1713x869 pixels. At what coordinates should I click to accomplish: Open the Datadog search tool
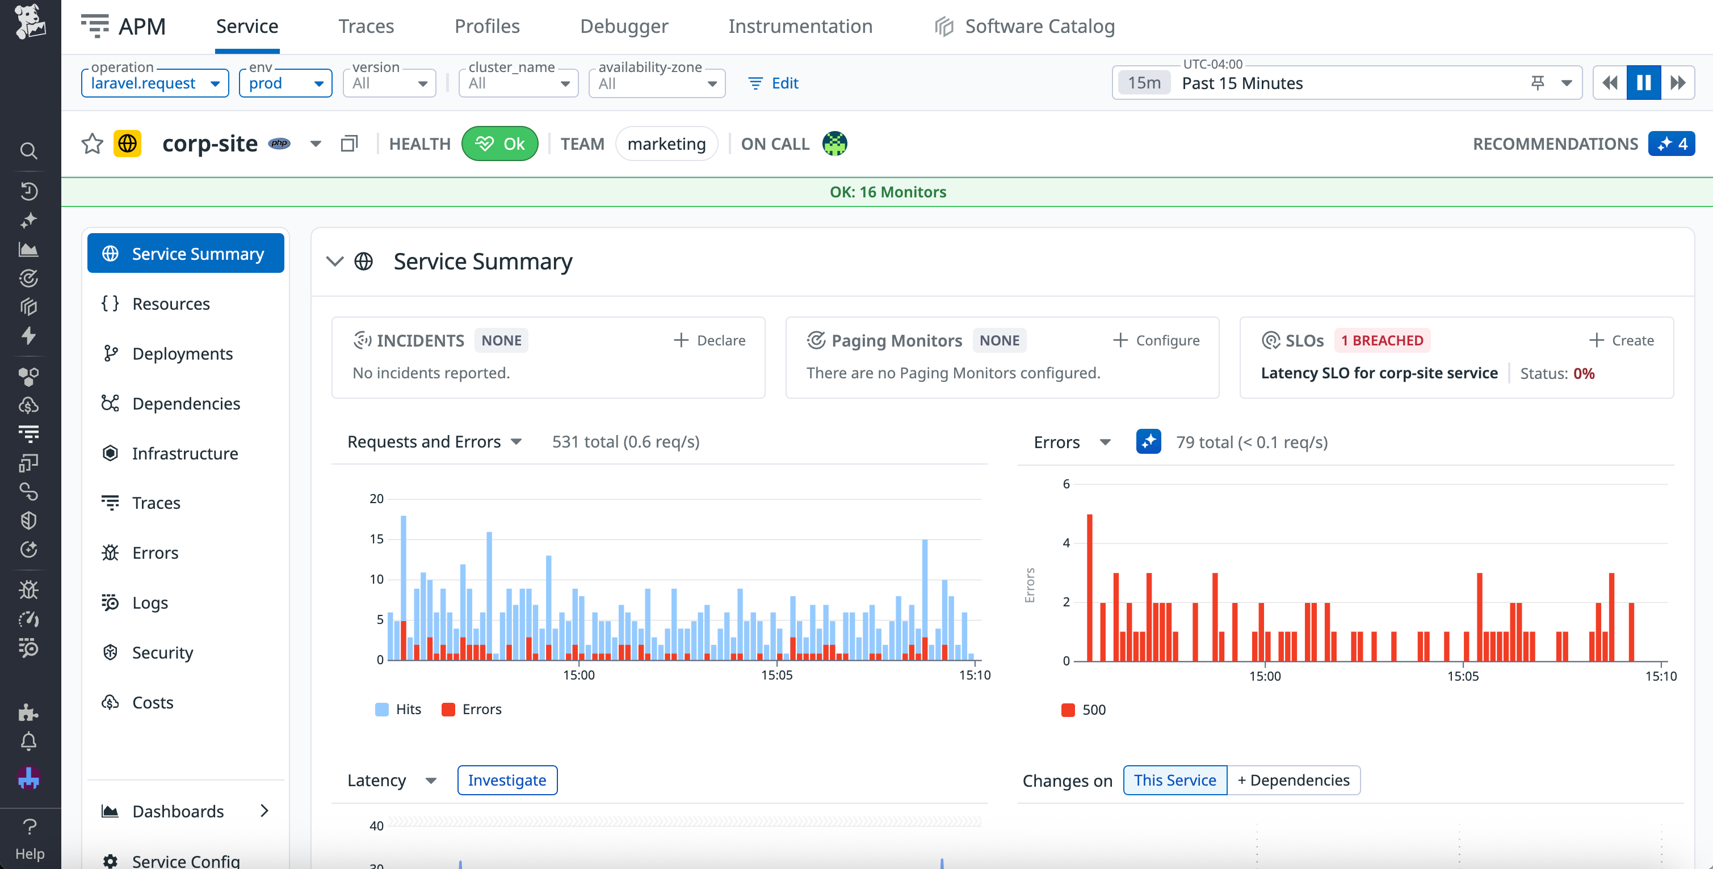[x=30, y=151]
